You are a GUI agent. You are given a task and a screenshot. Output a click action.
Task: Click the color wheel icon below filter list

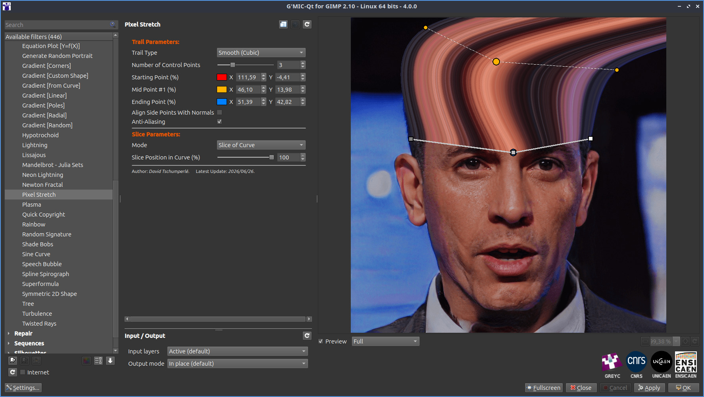[86, 361]
